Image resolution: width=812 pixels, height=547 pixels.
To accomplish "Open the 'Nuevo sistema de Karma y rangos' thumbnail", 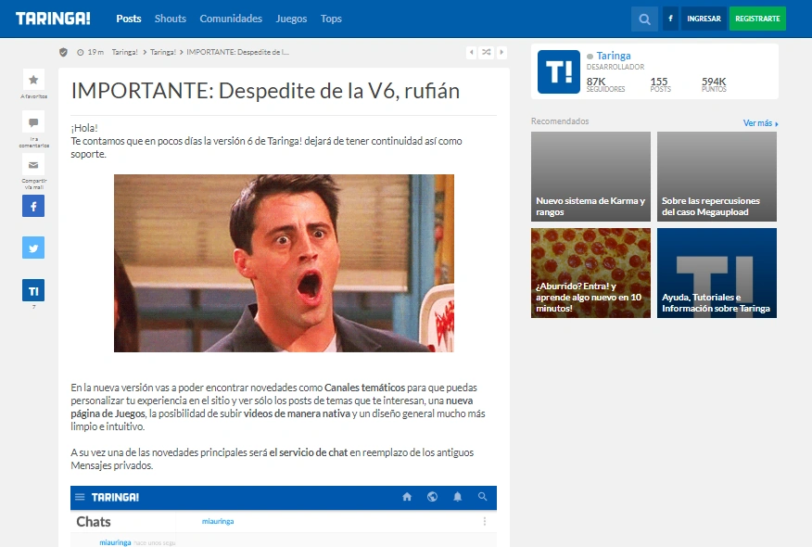I will pos(590,176).
